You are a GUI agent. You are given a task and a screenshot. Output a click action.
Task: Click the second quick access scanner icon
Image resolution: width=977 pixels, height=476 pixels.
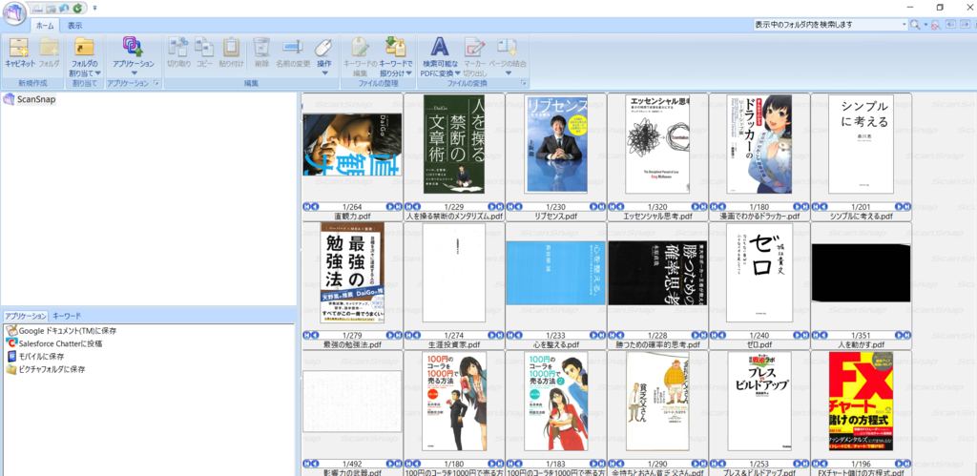click(51, 8)
